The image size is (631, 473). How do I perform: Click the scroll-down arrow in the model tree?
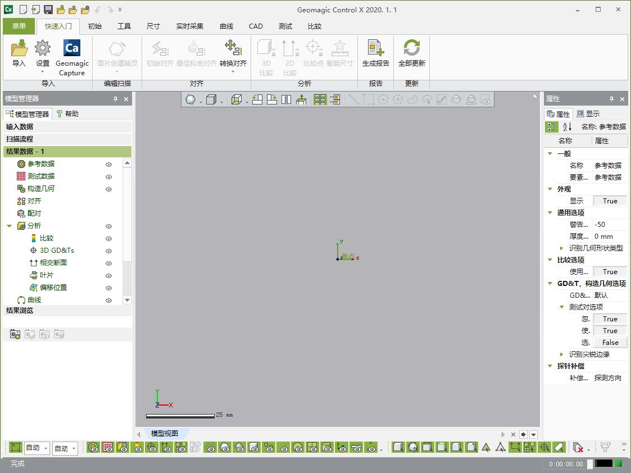coord(127,300)
